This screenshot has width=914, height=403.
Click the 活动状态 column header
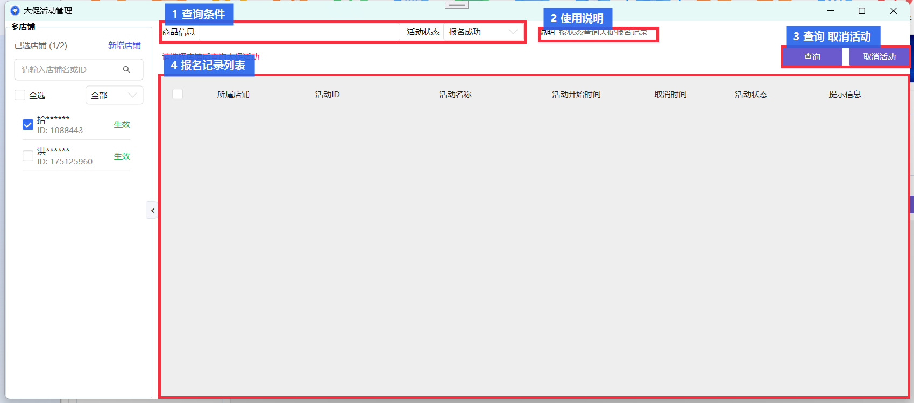click(751, 95)
